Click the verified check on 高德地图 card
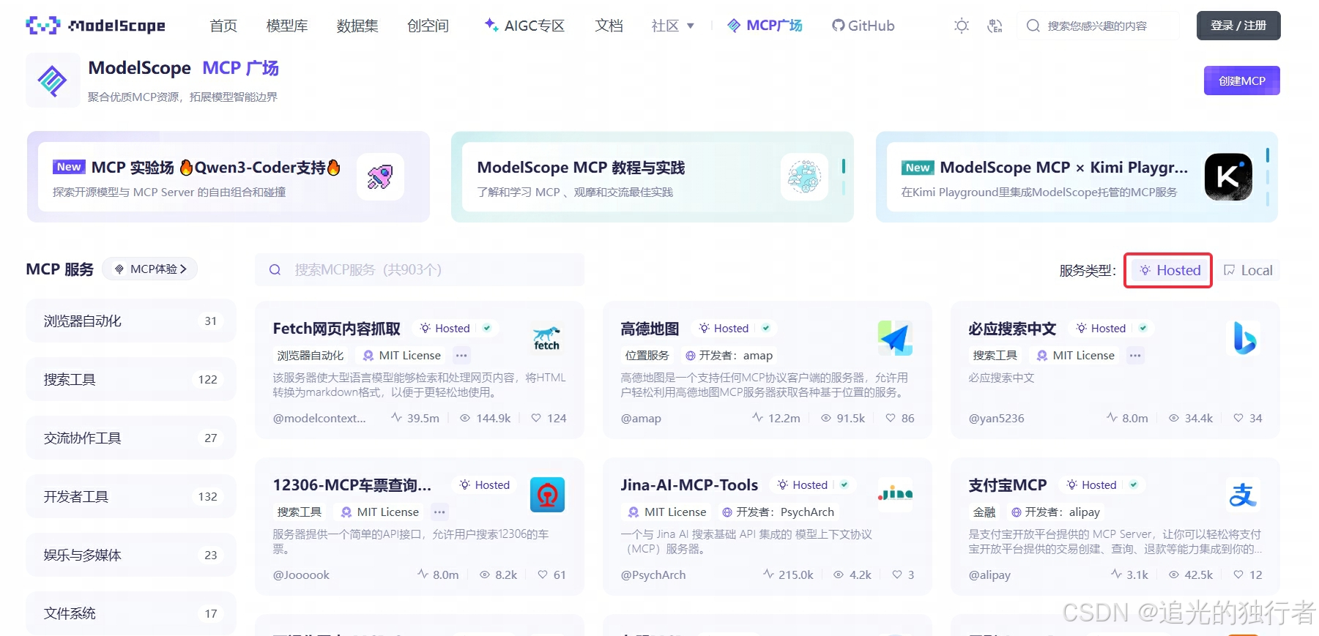 (x=766, y=328)
